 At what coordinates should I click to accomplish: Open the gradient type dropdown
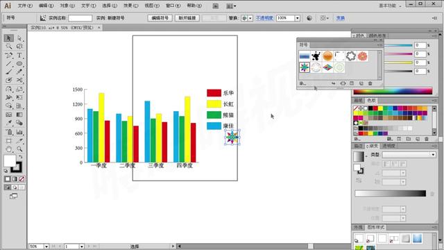coord(409,155)
